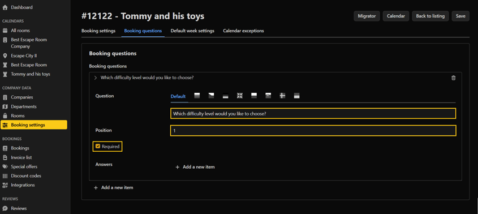Open Dashboard via home icon

coord(5,7)
